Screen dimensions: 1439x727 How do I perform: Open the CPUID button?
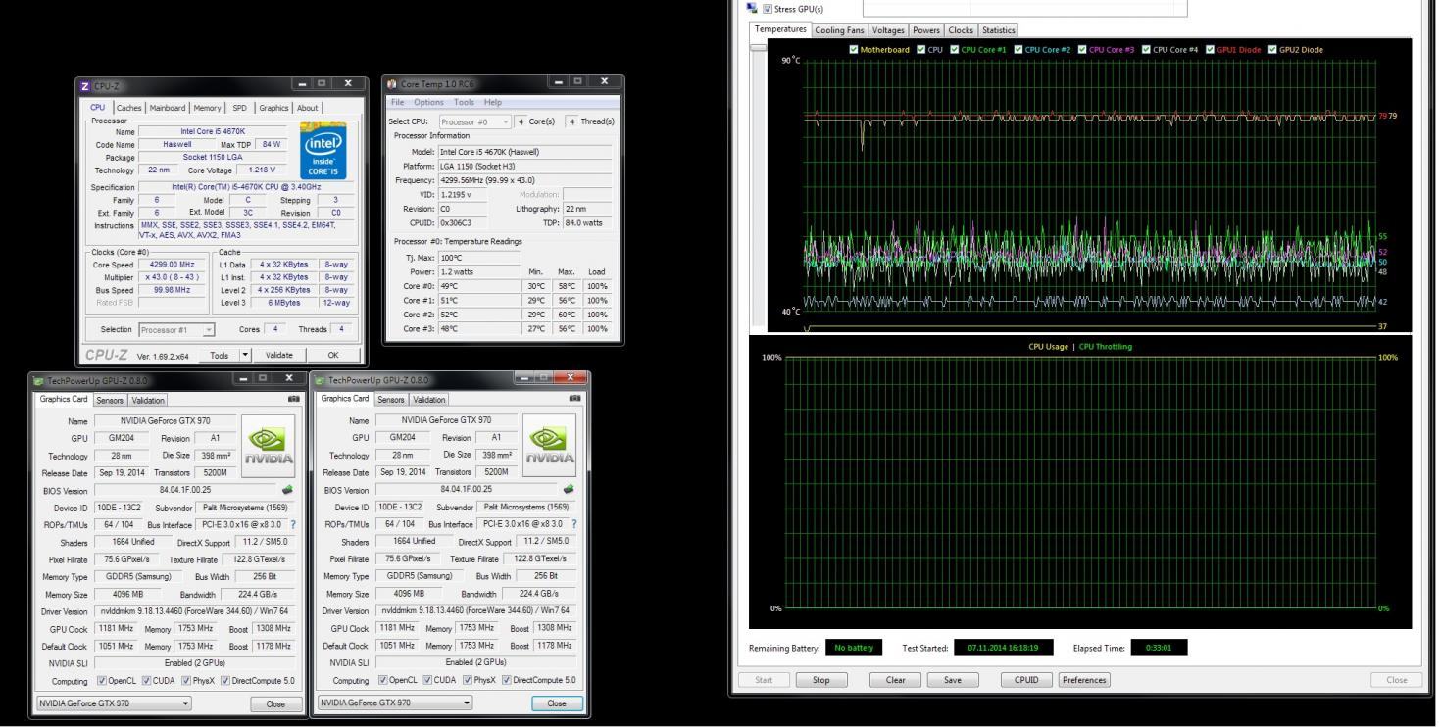point(1025,680)
